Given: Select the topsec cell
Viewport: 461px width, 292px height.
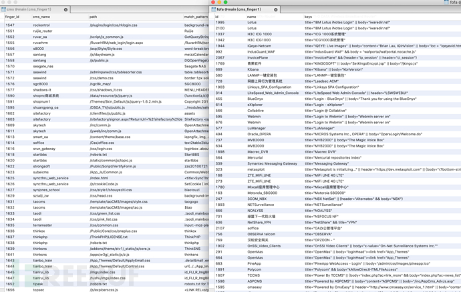Looking at the screenshot, I should (x=39, y=290).
